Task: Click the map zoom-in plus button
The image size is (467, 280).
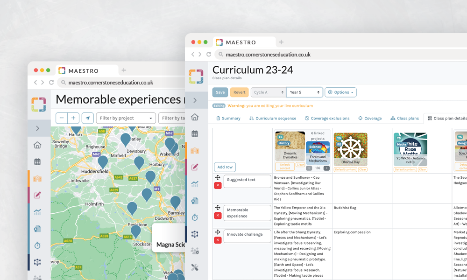Action: [73, 118]
